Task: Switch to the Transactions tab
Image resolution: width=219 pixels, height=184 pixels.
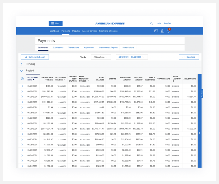Action: coord(73,48)
